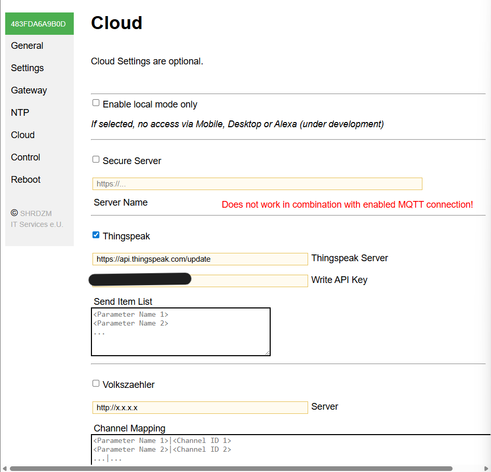Tick the Secure Server checkbox

pyautogui.click(x=96, y=159)
